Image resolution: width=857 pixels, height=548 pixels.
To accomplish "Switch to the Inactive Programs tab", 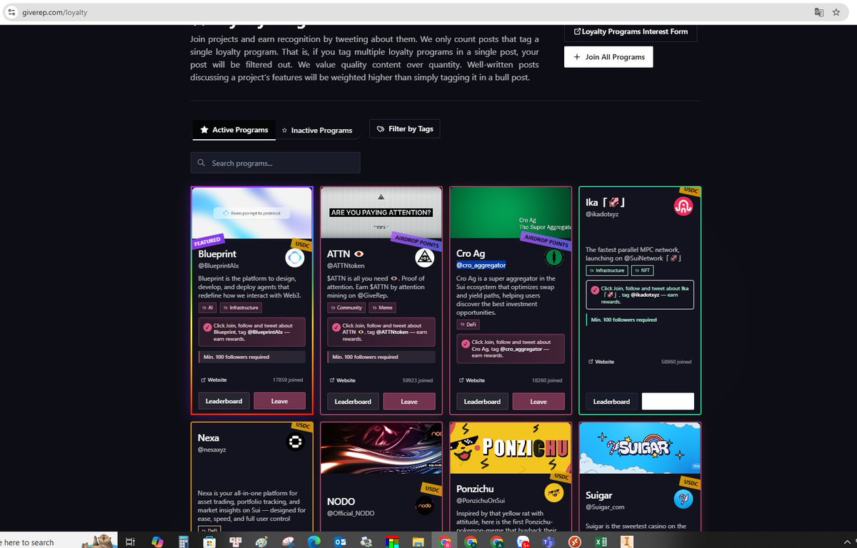I will (x=317, y=131).
